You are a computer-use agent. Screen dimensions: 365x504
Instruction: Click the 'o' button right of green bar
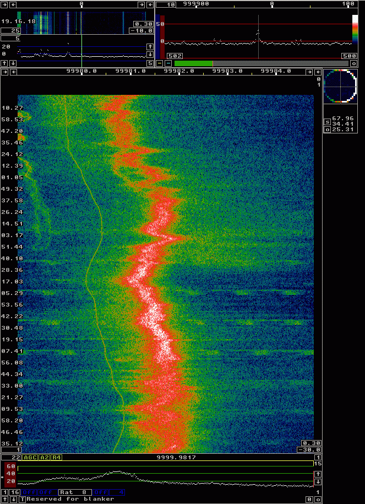coord(353,63)
